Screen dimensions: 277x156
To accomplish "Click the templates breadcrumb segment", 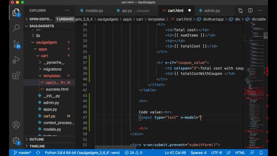I will click(156, 19).
